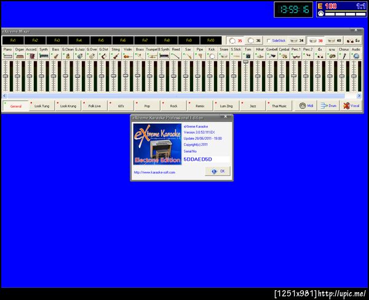The image size is (369, 300).
Task: Select the G.Dist guitar icon
Action: (x=104, y=56)
